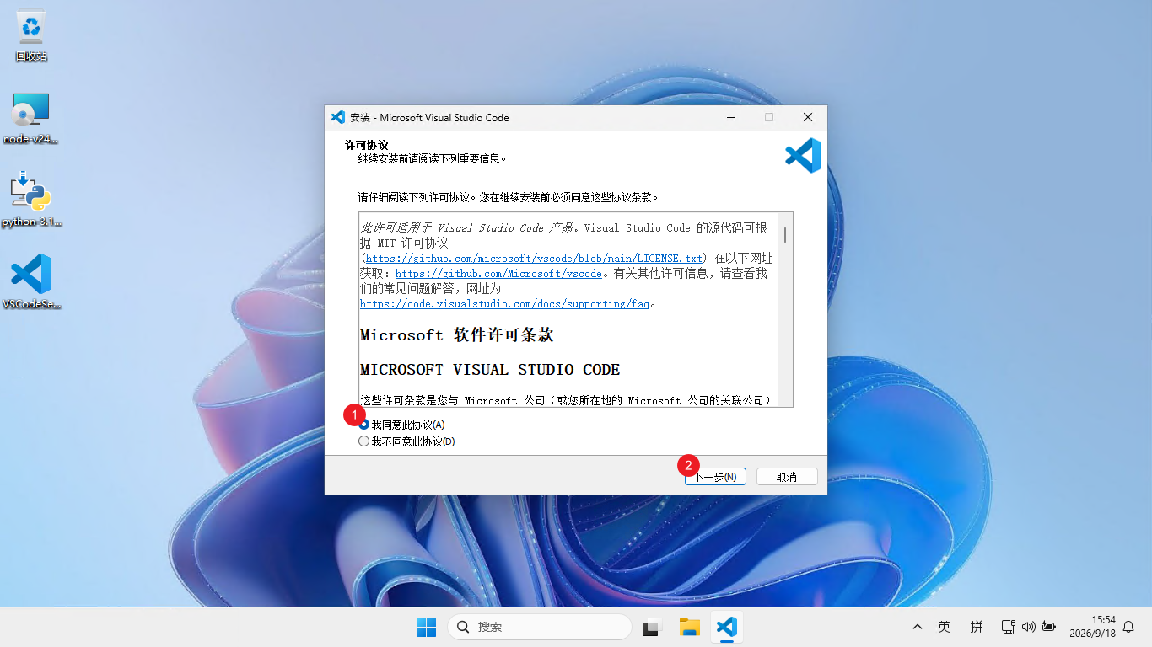Viewport: 1152px width, 647px height.
Task: Open the github.com/Microsoft/vscode link
Action: pos(498,274)
